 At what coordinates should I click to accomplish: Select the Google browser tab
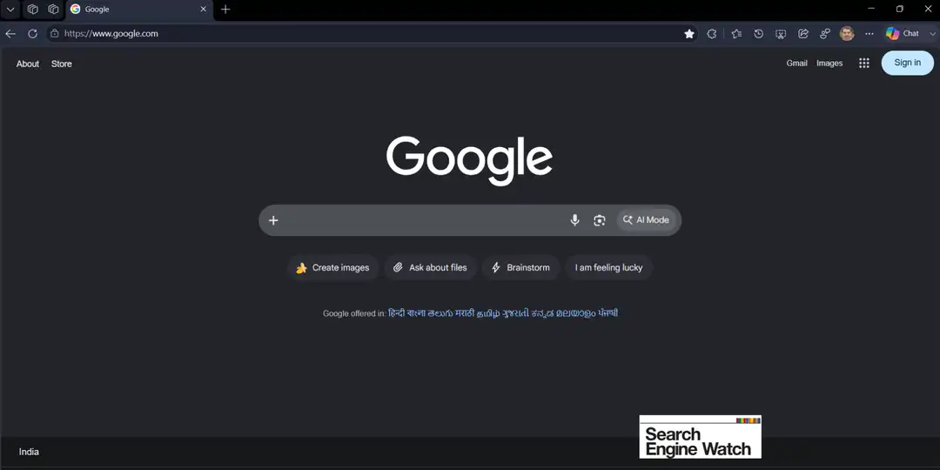pos(138,10)
